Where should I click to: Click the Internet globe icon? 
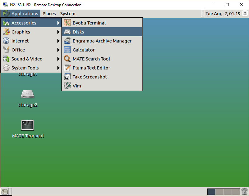[6, 41]
